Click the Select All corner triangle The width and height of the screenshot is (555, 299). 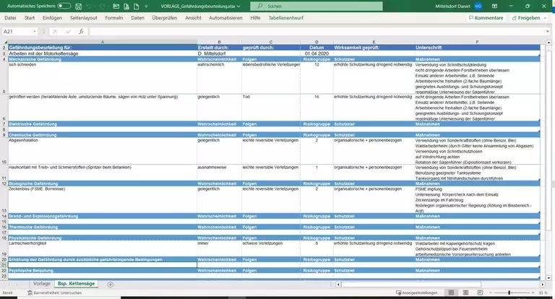point(4,42)
